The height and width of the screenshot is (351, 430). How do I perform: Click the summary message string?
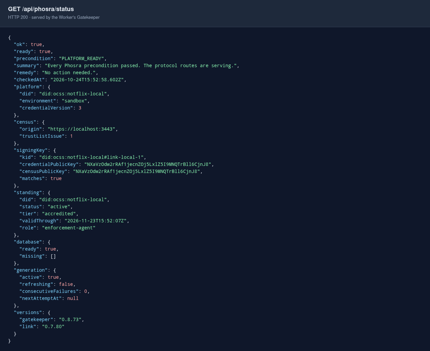click(141, 65)
